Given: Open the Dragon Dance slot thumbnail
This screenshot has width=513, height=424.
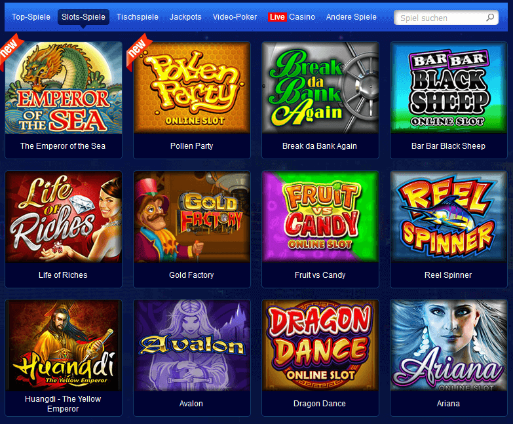Looking at the screenshot, I should point(320,345).
